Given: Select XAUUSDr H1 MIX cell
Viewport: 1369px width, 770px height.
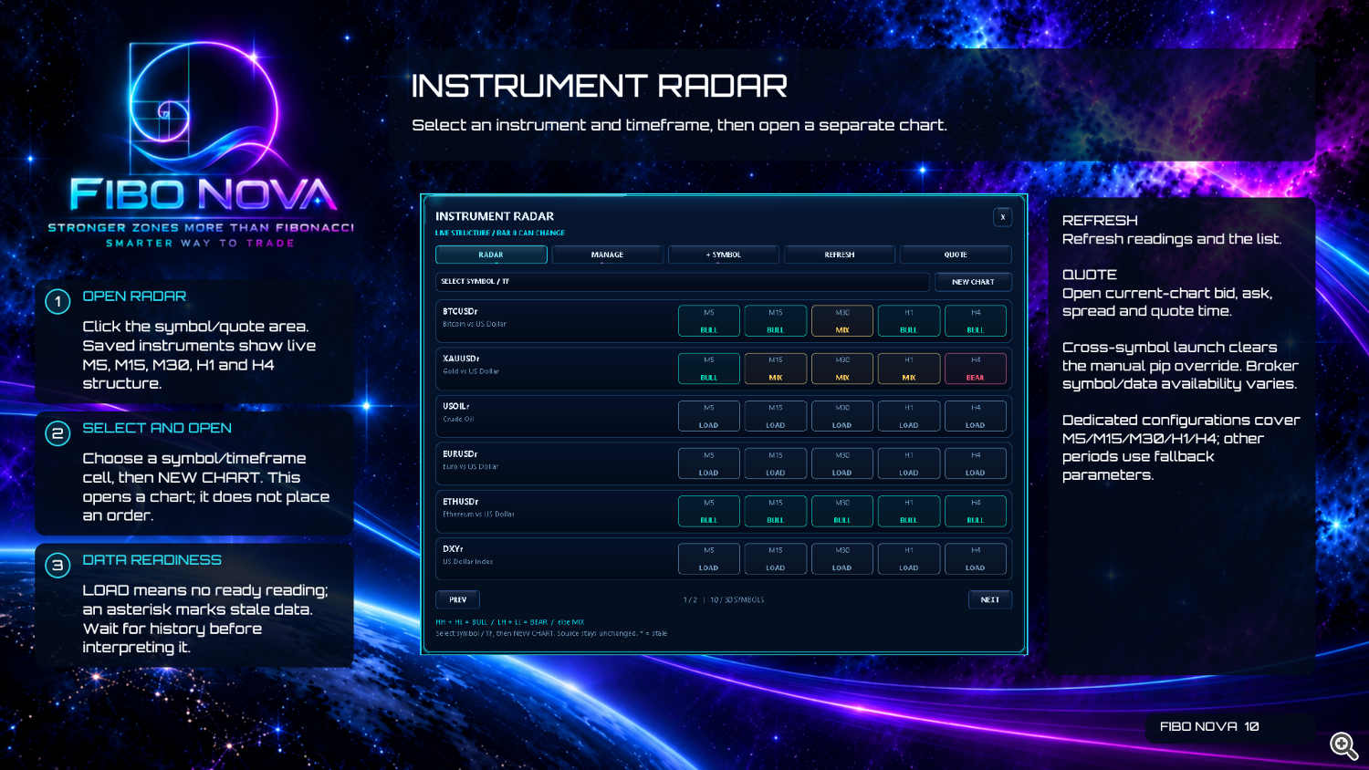Looking at the screenshot, I should (x=909, y=369).
